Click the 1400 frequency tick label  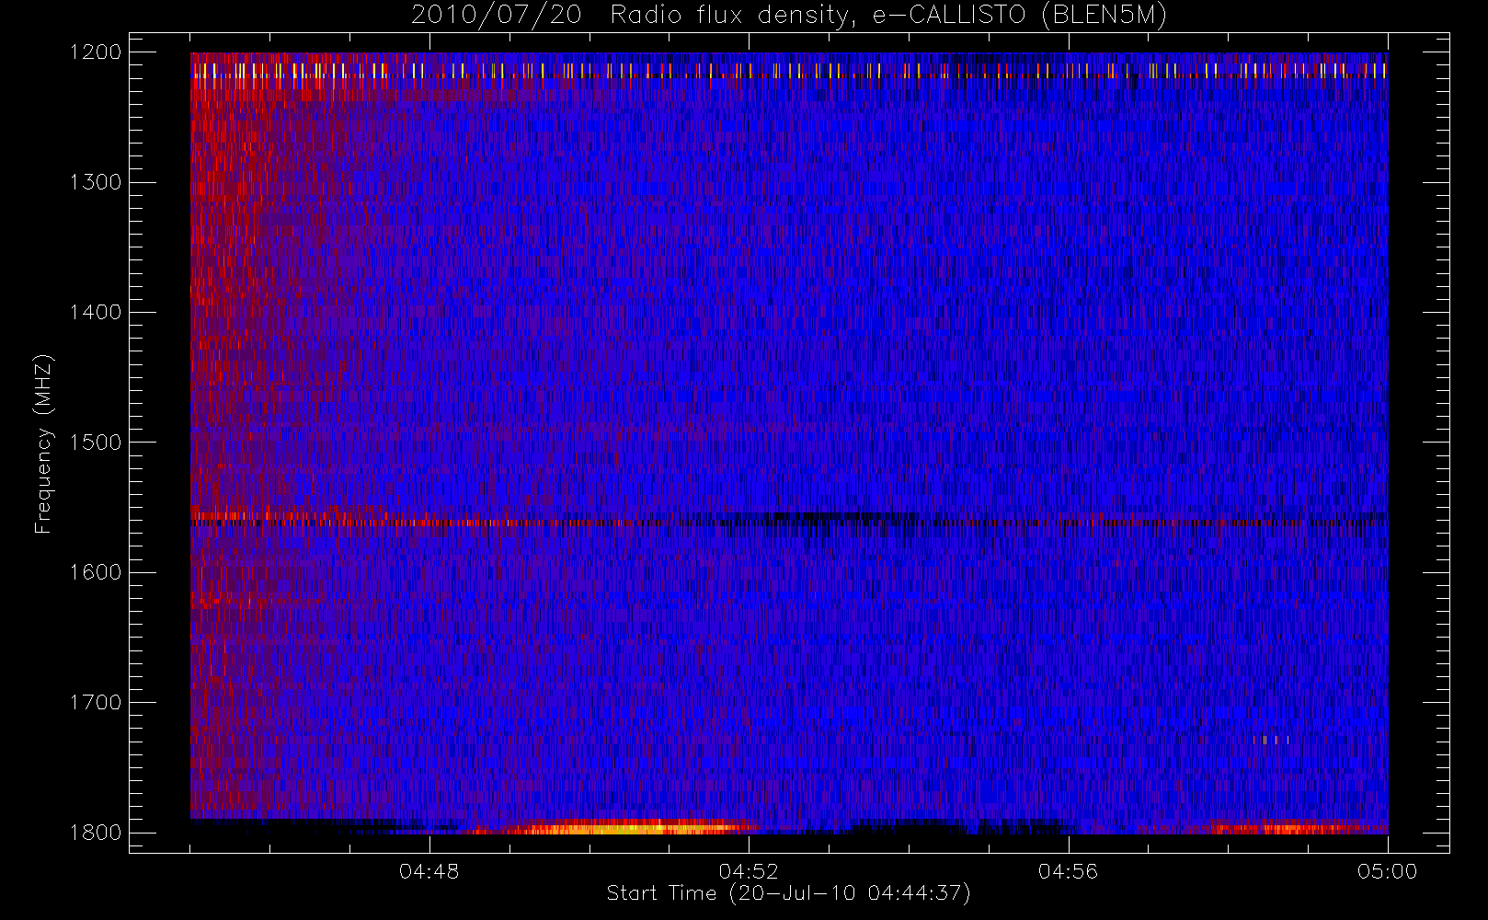[x=96, y=313]
